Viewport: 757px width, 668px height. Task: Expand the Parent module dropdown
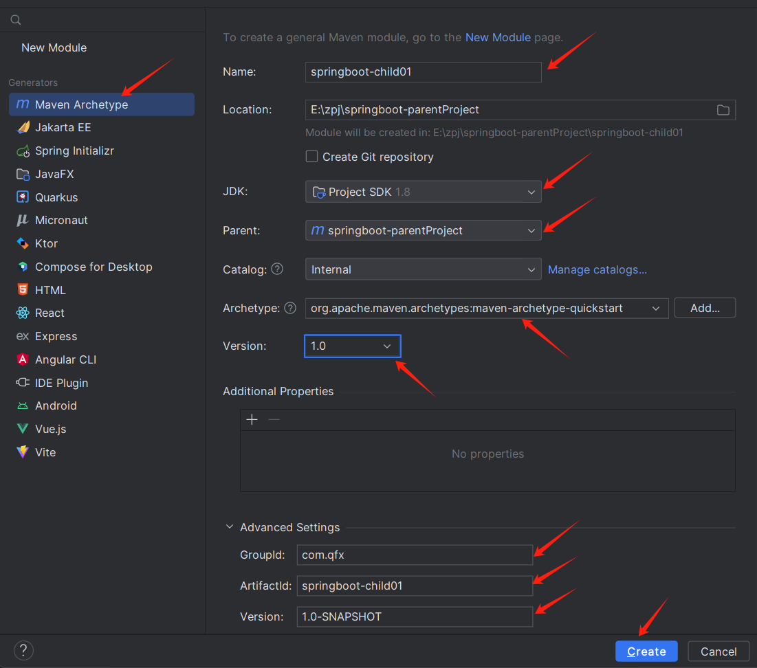(423, 230)
